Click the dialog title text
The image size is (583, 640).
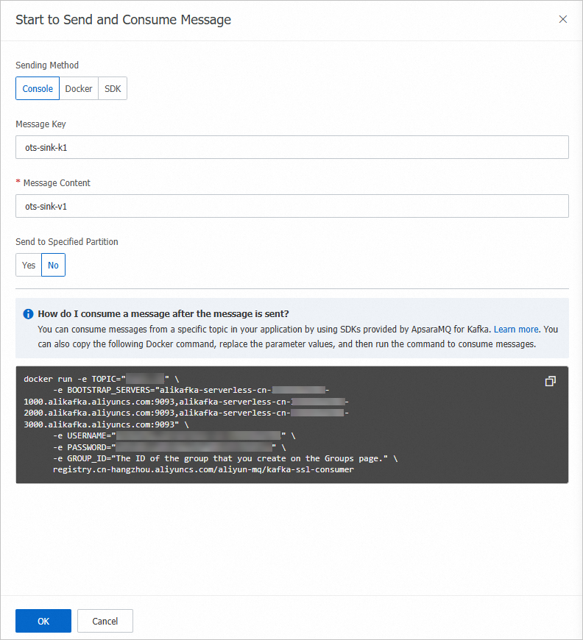[124, 20]
